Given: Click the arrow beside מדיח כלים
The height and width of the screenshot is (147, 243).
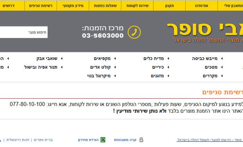Looking at the screenshot, I should pyautogui.click(x=168, y=59).
